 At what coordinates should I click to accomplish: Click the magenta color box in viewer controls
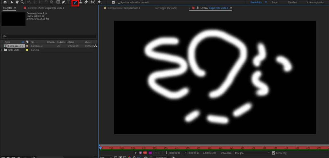coord(150,153)
